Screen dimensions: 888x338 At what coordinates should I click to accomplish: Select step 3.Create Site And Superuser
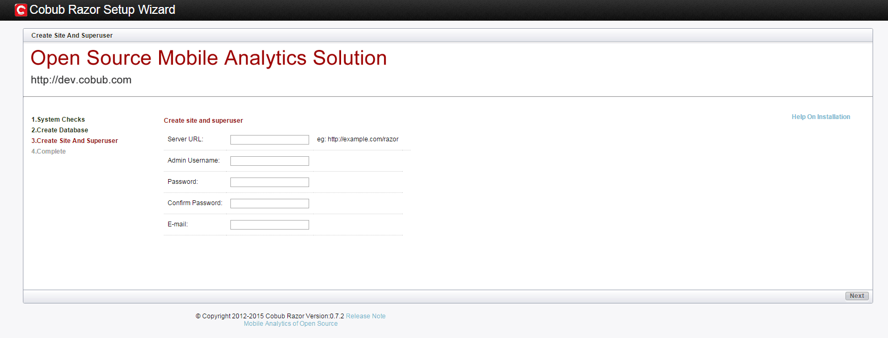[x=74, y=141]
